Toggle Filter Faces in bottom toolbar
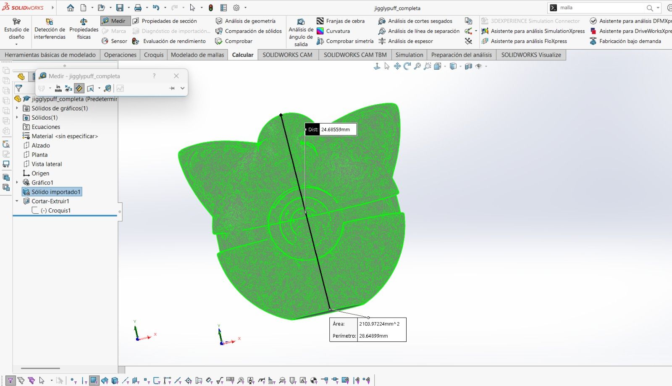Viewport: 672px width, 386px height. tap(94, 381)
